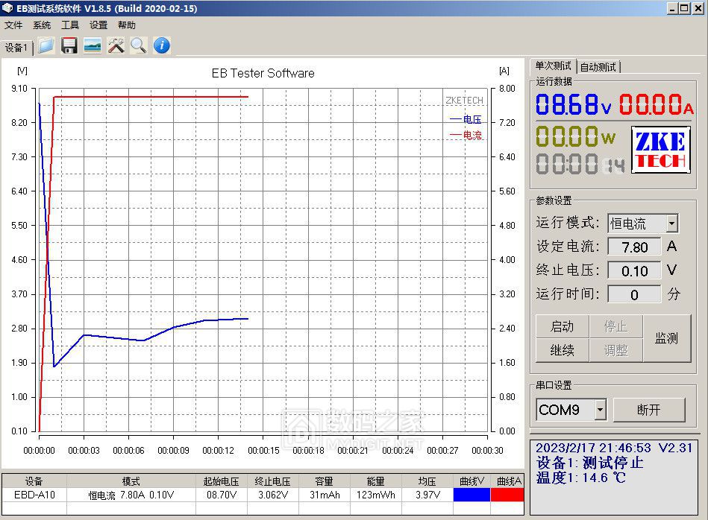
Task: Toggle the 电流 legend entry on the chart
Action: (x=466, y=136)
